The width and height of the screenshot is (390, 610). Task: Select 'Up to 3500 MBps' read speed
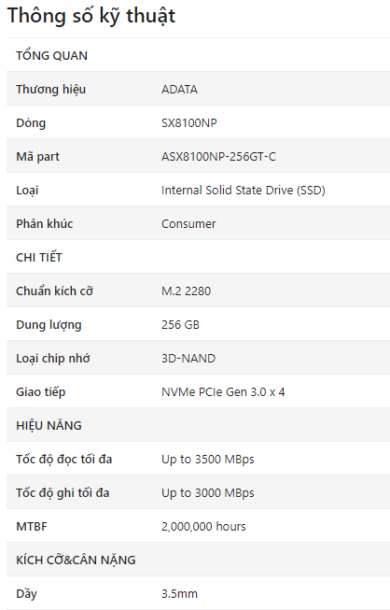[208, 460]
